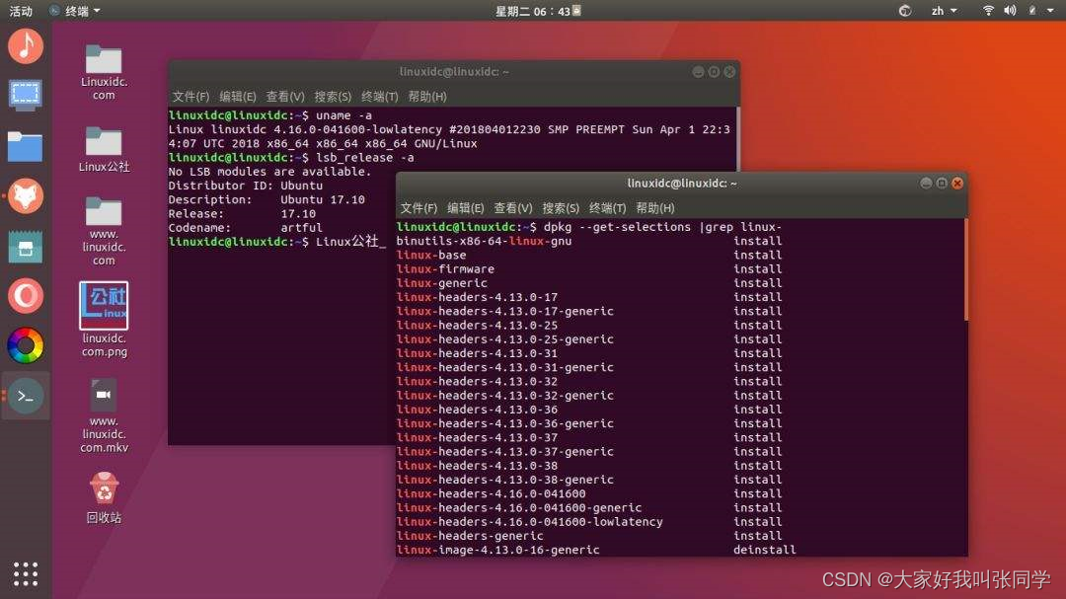The width and height of the screenshot is (1066, 599).
Task: Click the front terminal title bar text
Action: [682, 183]
